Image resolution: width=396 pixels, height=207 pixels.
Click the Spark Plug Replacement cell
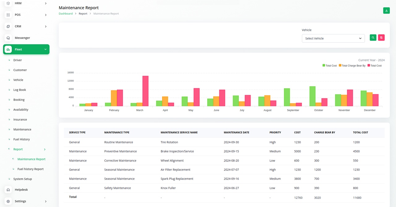pos(177,179)
